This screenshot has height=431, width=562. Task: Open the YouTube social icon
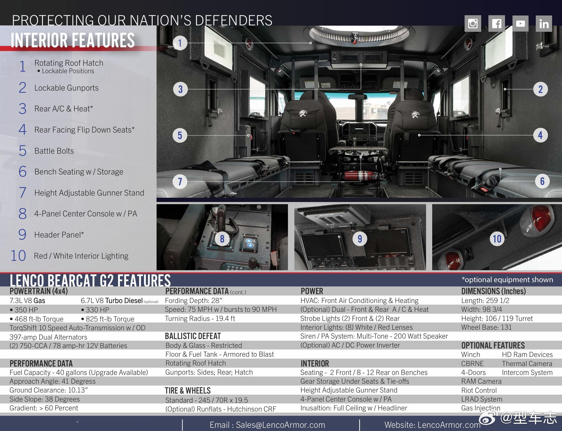[520, 24]
